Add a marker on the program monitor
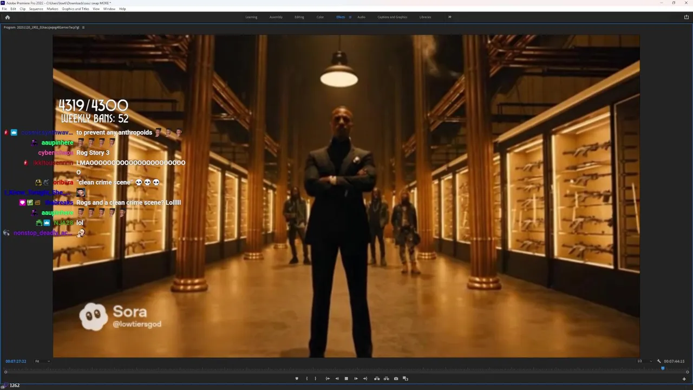 click(297, 379)
